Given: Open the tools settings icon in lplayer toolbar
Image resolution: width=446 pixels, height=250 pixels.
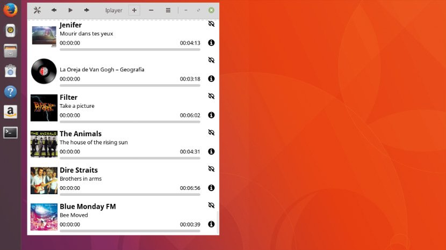Looking at the screenshot, I should pos(37,10).
